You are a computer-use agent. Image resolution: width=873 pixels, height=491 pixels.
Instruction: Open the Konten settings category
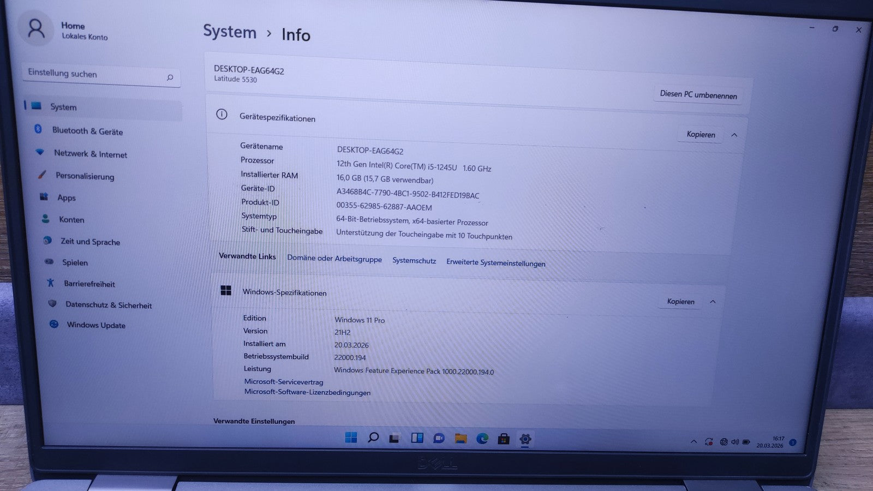pos(71,219)
